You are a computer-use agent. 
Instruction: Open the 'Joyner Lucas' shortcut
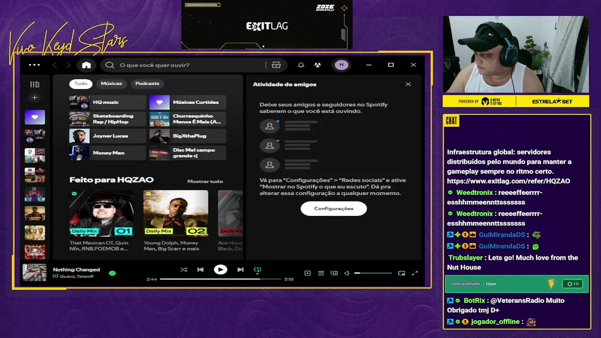108,136
